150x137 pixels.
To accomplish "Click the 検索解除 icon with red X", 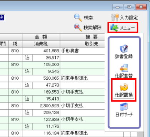I will (78, 27).
